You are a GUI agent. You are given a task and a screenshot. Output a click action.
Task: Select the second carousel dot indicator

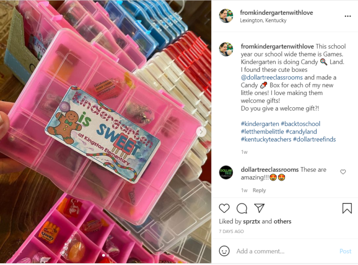pyautogui.click(x=108, y=255)
